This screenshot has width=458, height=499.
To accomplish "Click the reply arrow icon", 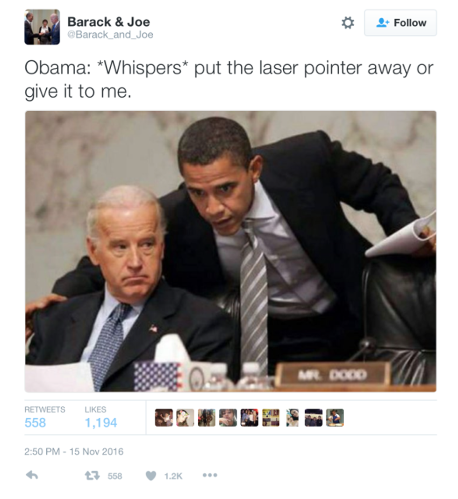I will [32, 476].
